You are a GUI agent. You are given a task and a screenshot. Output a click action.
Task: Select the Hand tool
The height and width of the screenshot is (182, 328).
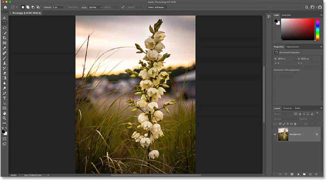tap(4, 113)
